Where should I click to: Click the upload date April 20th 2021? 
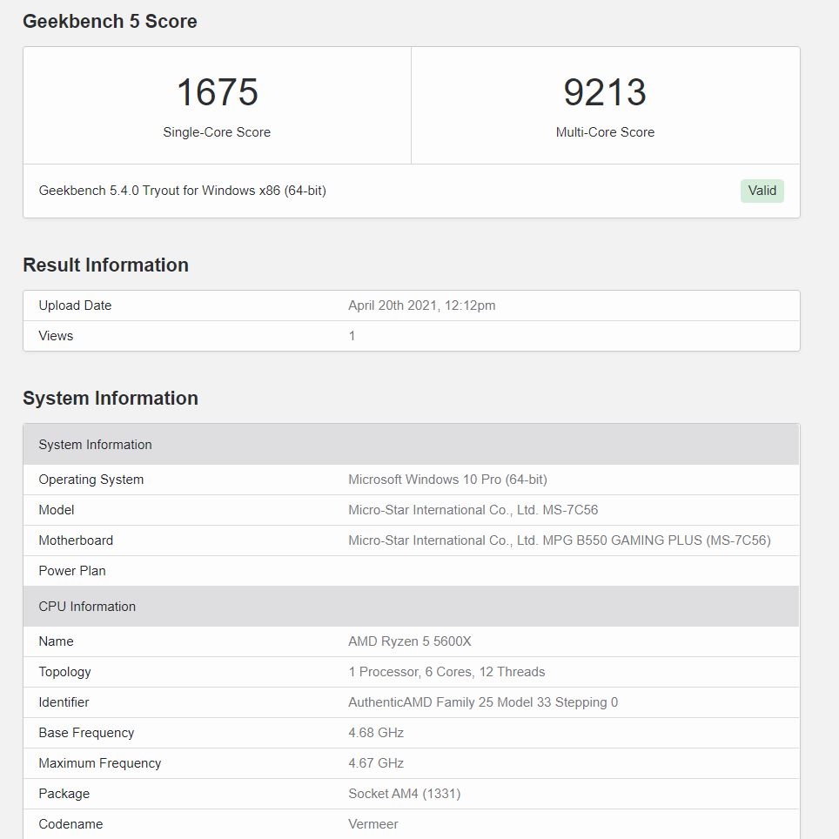[x=421, y=305]
